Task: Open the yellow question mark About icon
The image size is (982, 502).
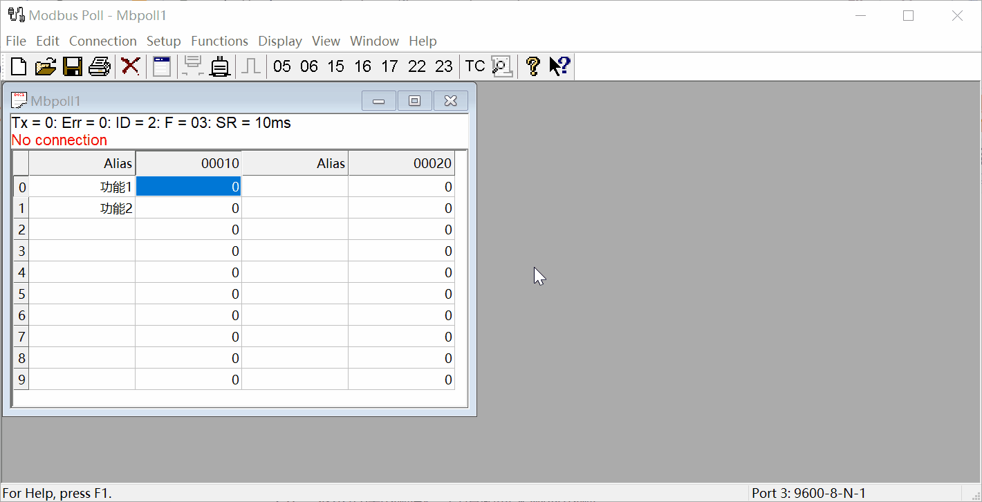Action: click(x=532, y=66)
